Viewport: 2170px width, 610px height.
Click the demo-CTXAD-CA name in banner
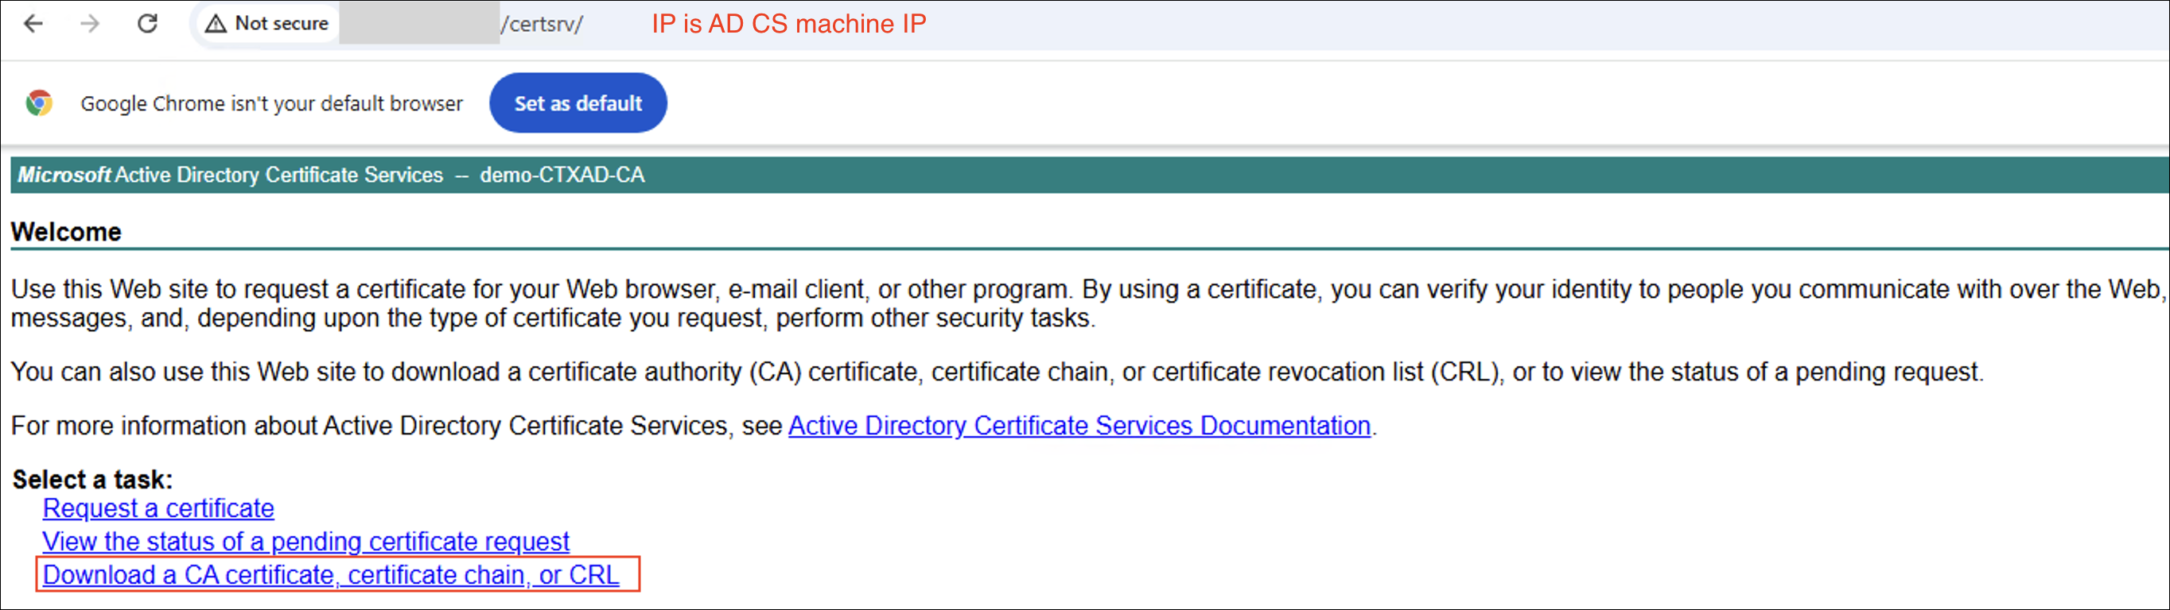coord(562,175)
